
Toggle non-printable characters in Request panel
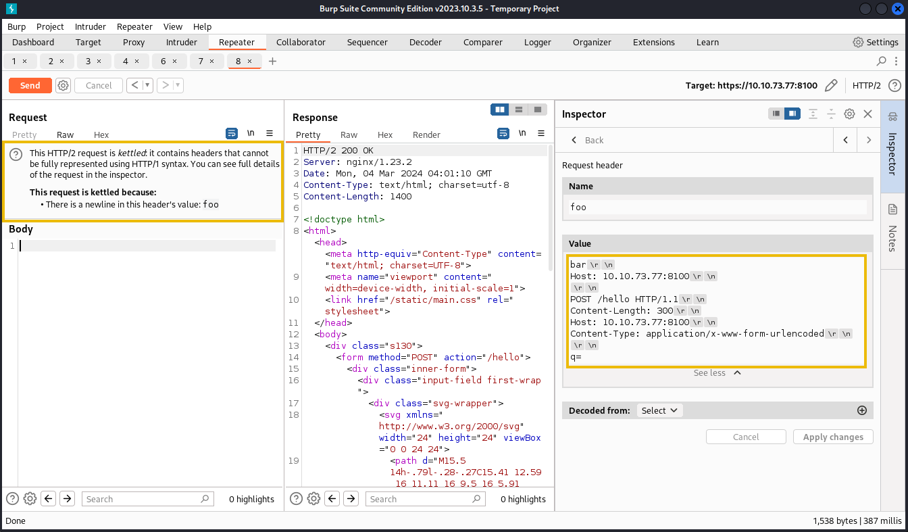(x=251, y=133)
